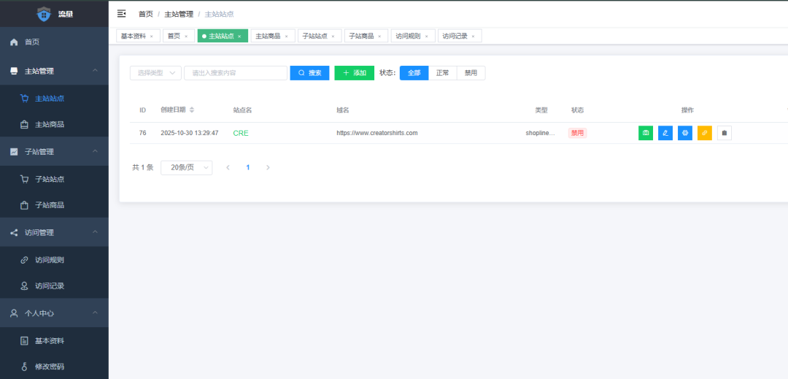Click the red 禁用 status tag for CRE
Screen dimensions: 788x379
tap(577, 133)
